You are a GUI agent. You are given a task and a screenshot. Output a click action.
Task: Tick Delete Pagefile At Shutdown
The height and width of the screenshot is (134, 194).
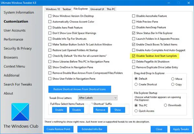[134, 61]
